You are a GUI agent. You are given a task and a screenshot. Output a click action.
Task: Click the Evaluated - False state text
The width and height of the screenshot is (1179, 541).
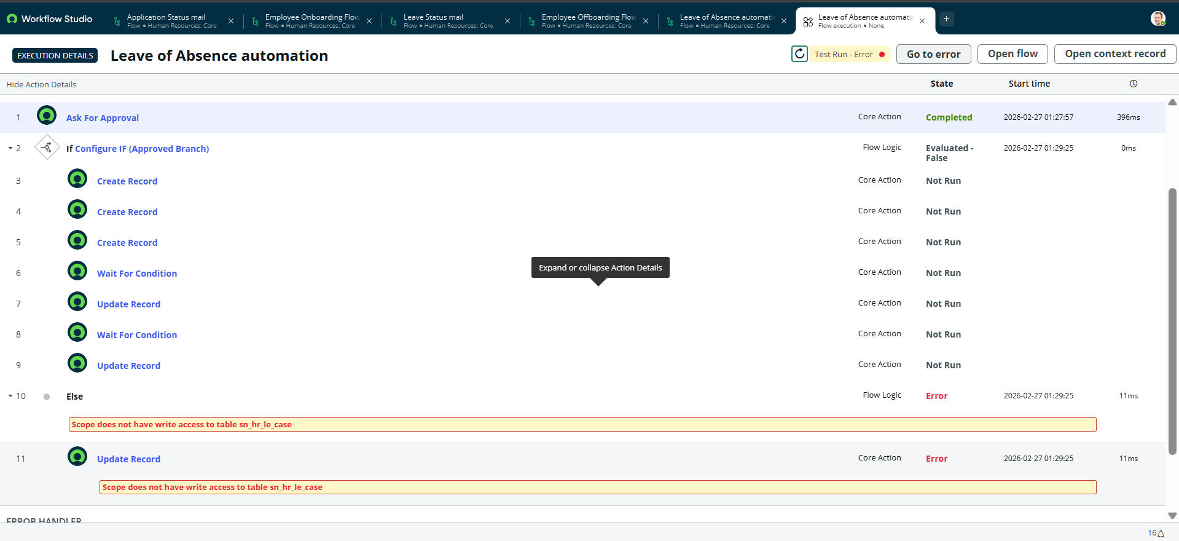950,153
